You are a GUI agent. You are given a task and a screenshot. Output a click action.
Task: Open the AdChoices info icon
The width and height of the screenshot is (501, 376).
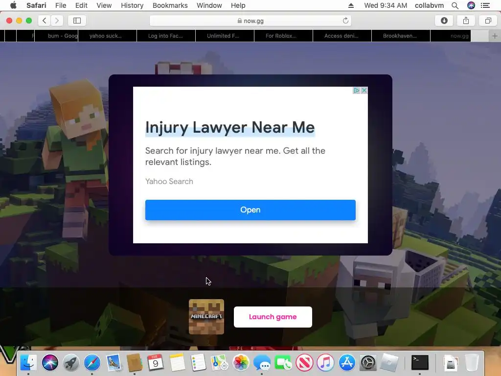pos(356,91)
